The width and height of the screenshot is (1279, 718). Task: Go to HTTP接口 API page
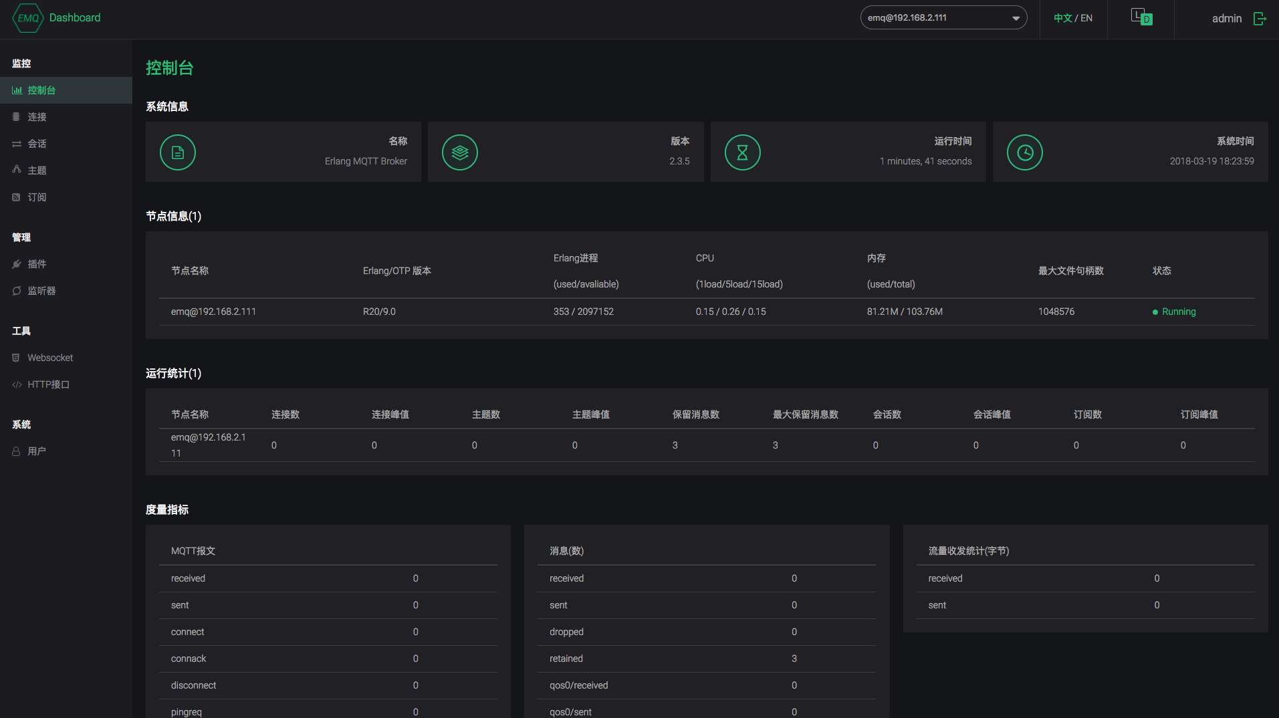tap(66, 384)
